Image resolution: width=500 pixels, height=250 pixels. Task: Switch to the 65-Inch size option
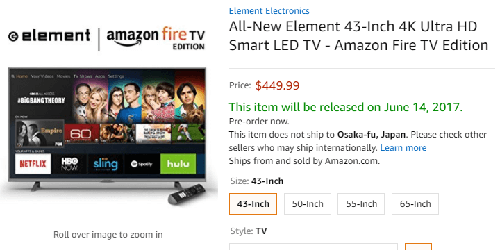tap(415, 203)
